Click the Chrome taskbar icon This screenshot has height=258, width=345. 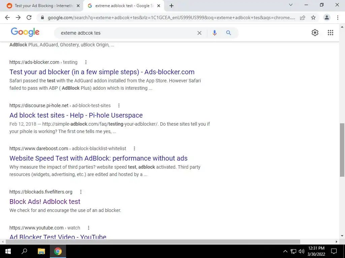click(x=58, y=251)
